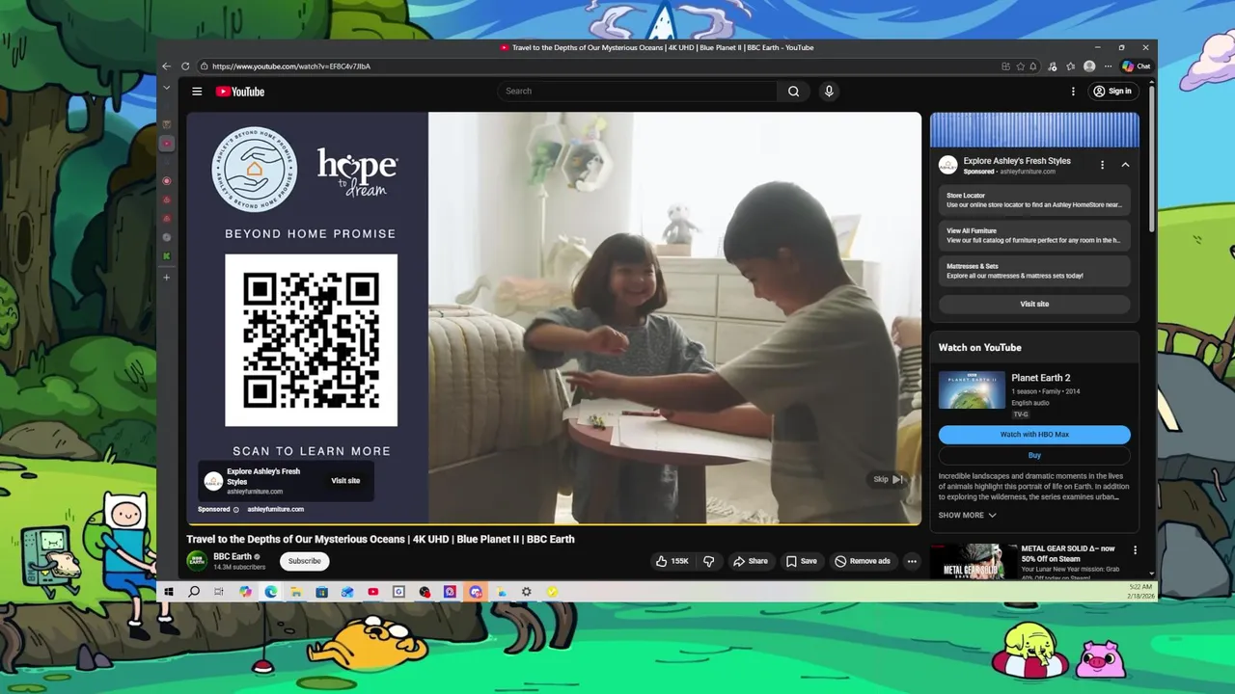
Task: Go to YouTube home via the logo
Action: point(240,92)
